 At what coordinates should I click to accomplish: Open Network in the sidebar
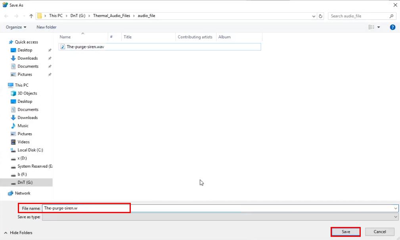click(23, 193)
